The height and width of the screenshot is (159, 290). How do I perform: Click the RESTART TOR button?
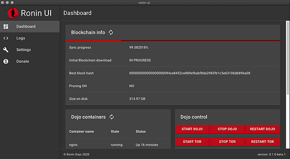coord(262,142)
